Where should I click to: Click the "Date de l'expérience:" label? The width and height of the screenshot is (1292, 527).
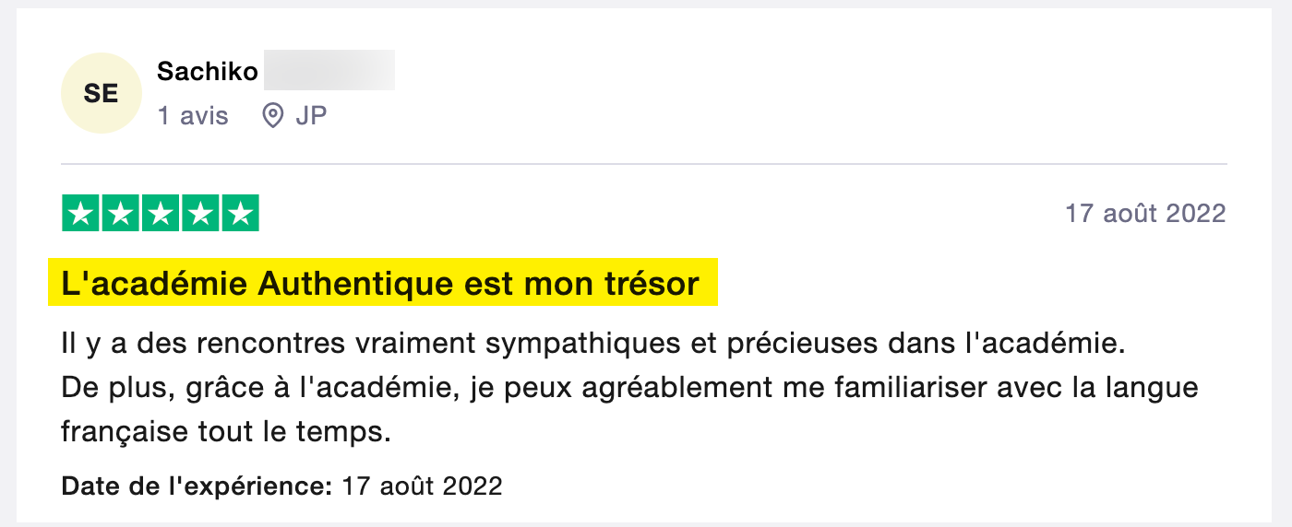(197, 486)
